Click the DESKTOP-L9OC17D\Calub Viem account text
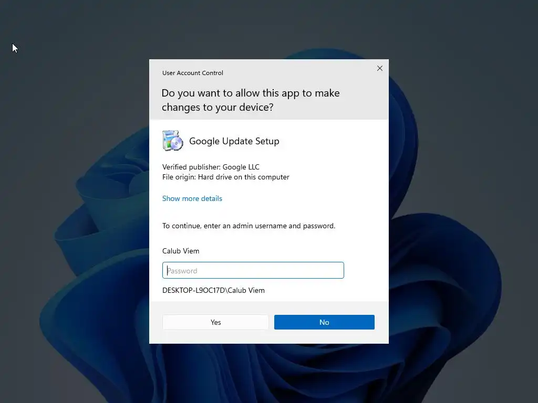Image resolution: width=538 pixels, height=403 pixels. pyautogui.click(x=213, y=290)
